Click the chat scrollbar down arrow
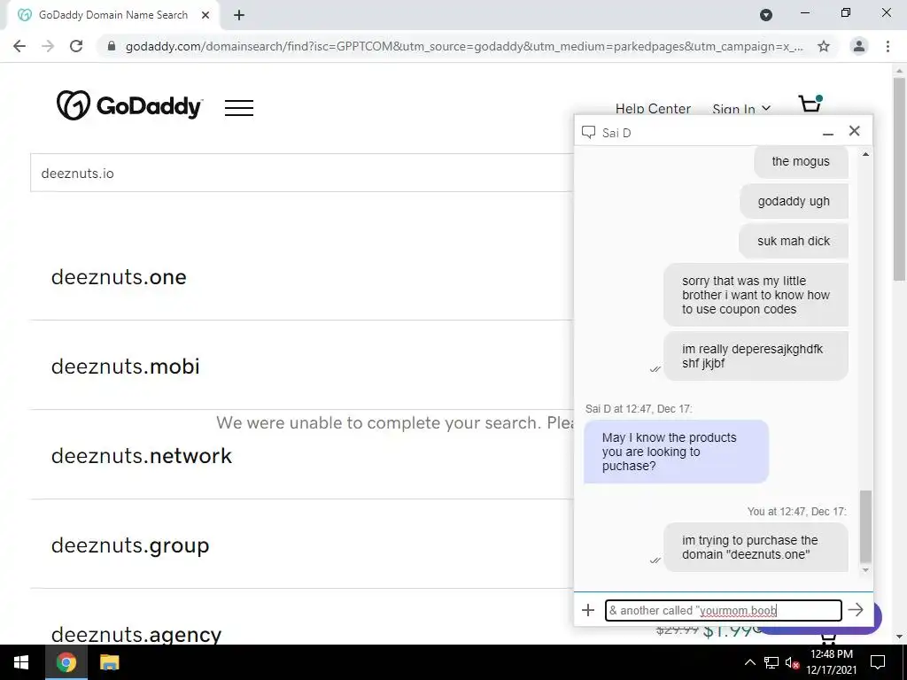 tap(865, 570)
